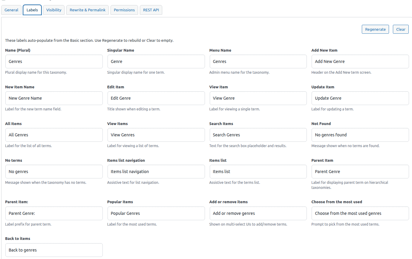This screenshot has height=259, width=412.
Task: Switch to the REST API tab
Action: tap(151, 10)
